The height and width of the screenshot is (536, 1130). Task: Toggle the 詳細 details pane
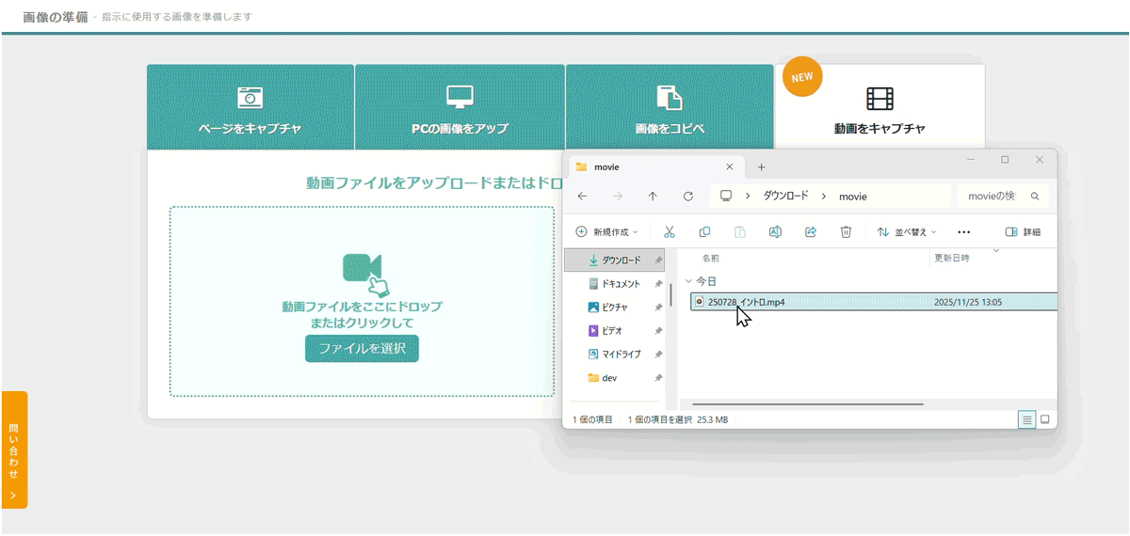1023,231
